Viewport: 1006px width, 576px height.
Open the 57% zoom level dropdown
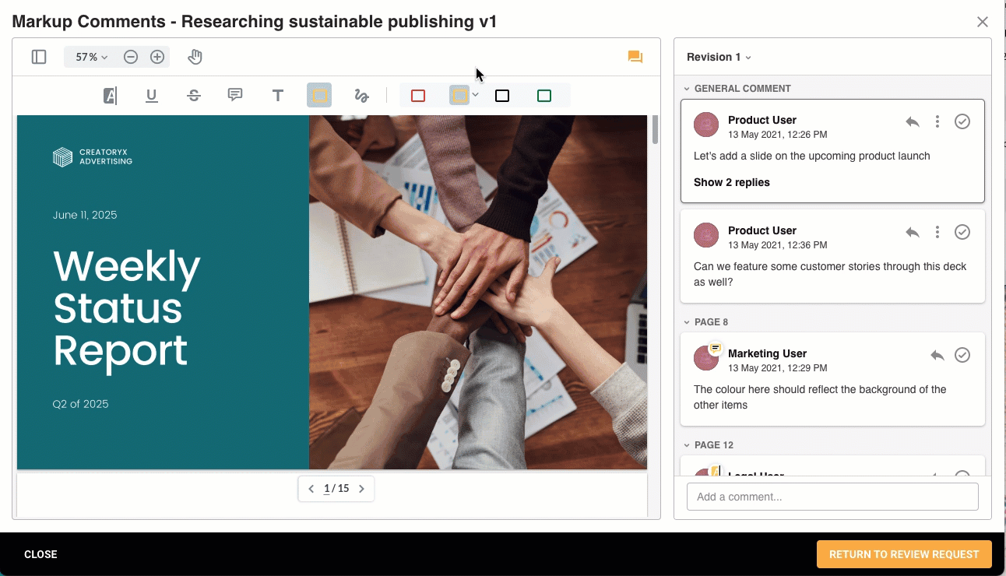pos(91,57)
